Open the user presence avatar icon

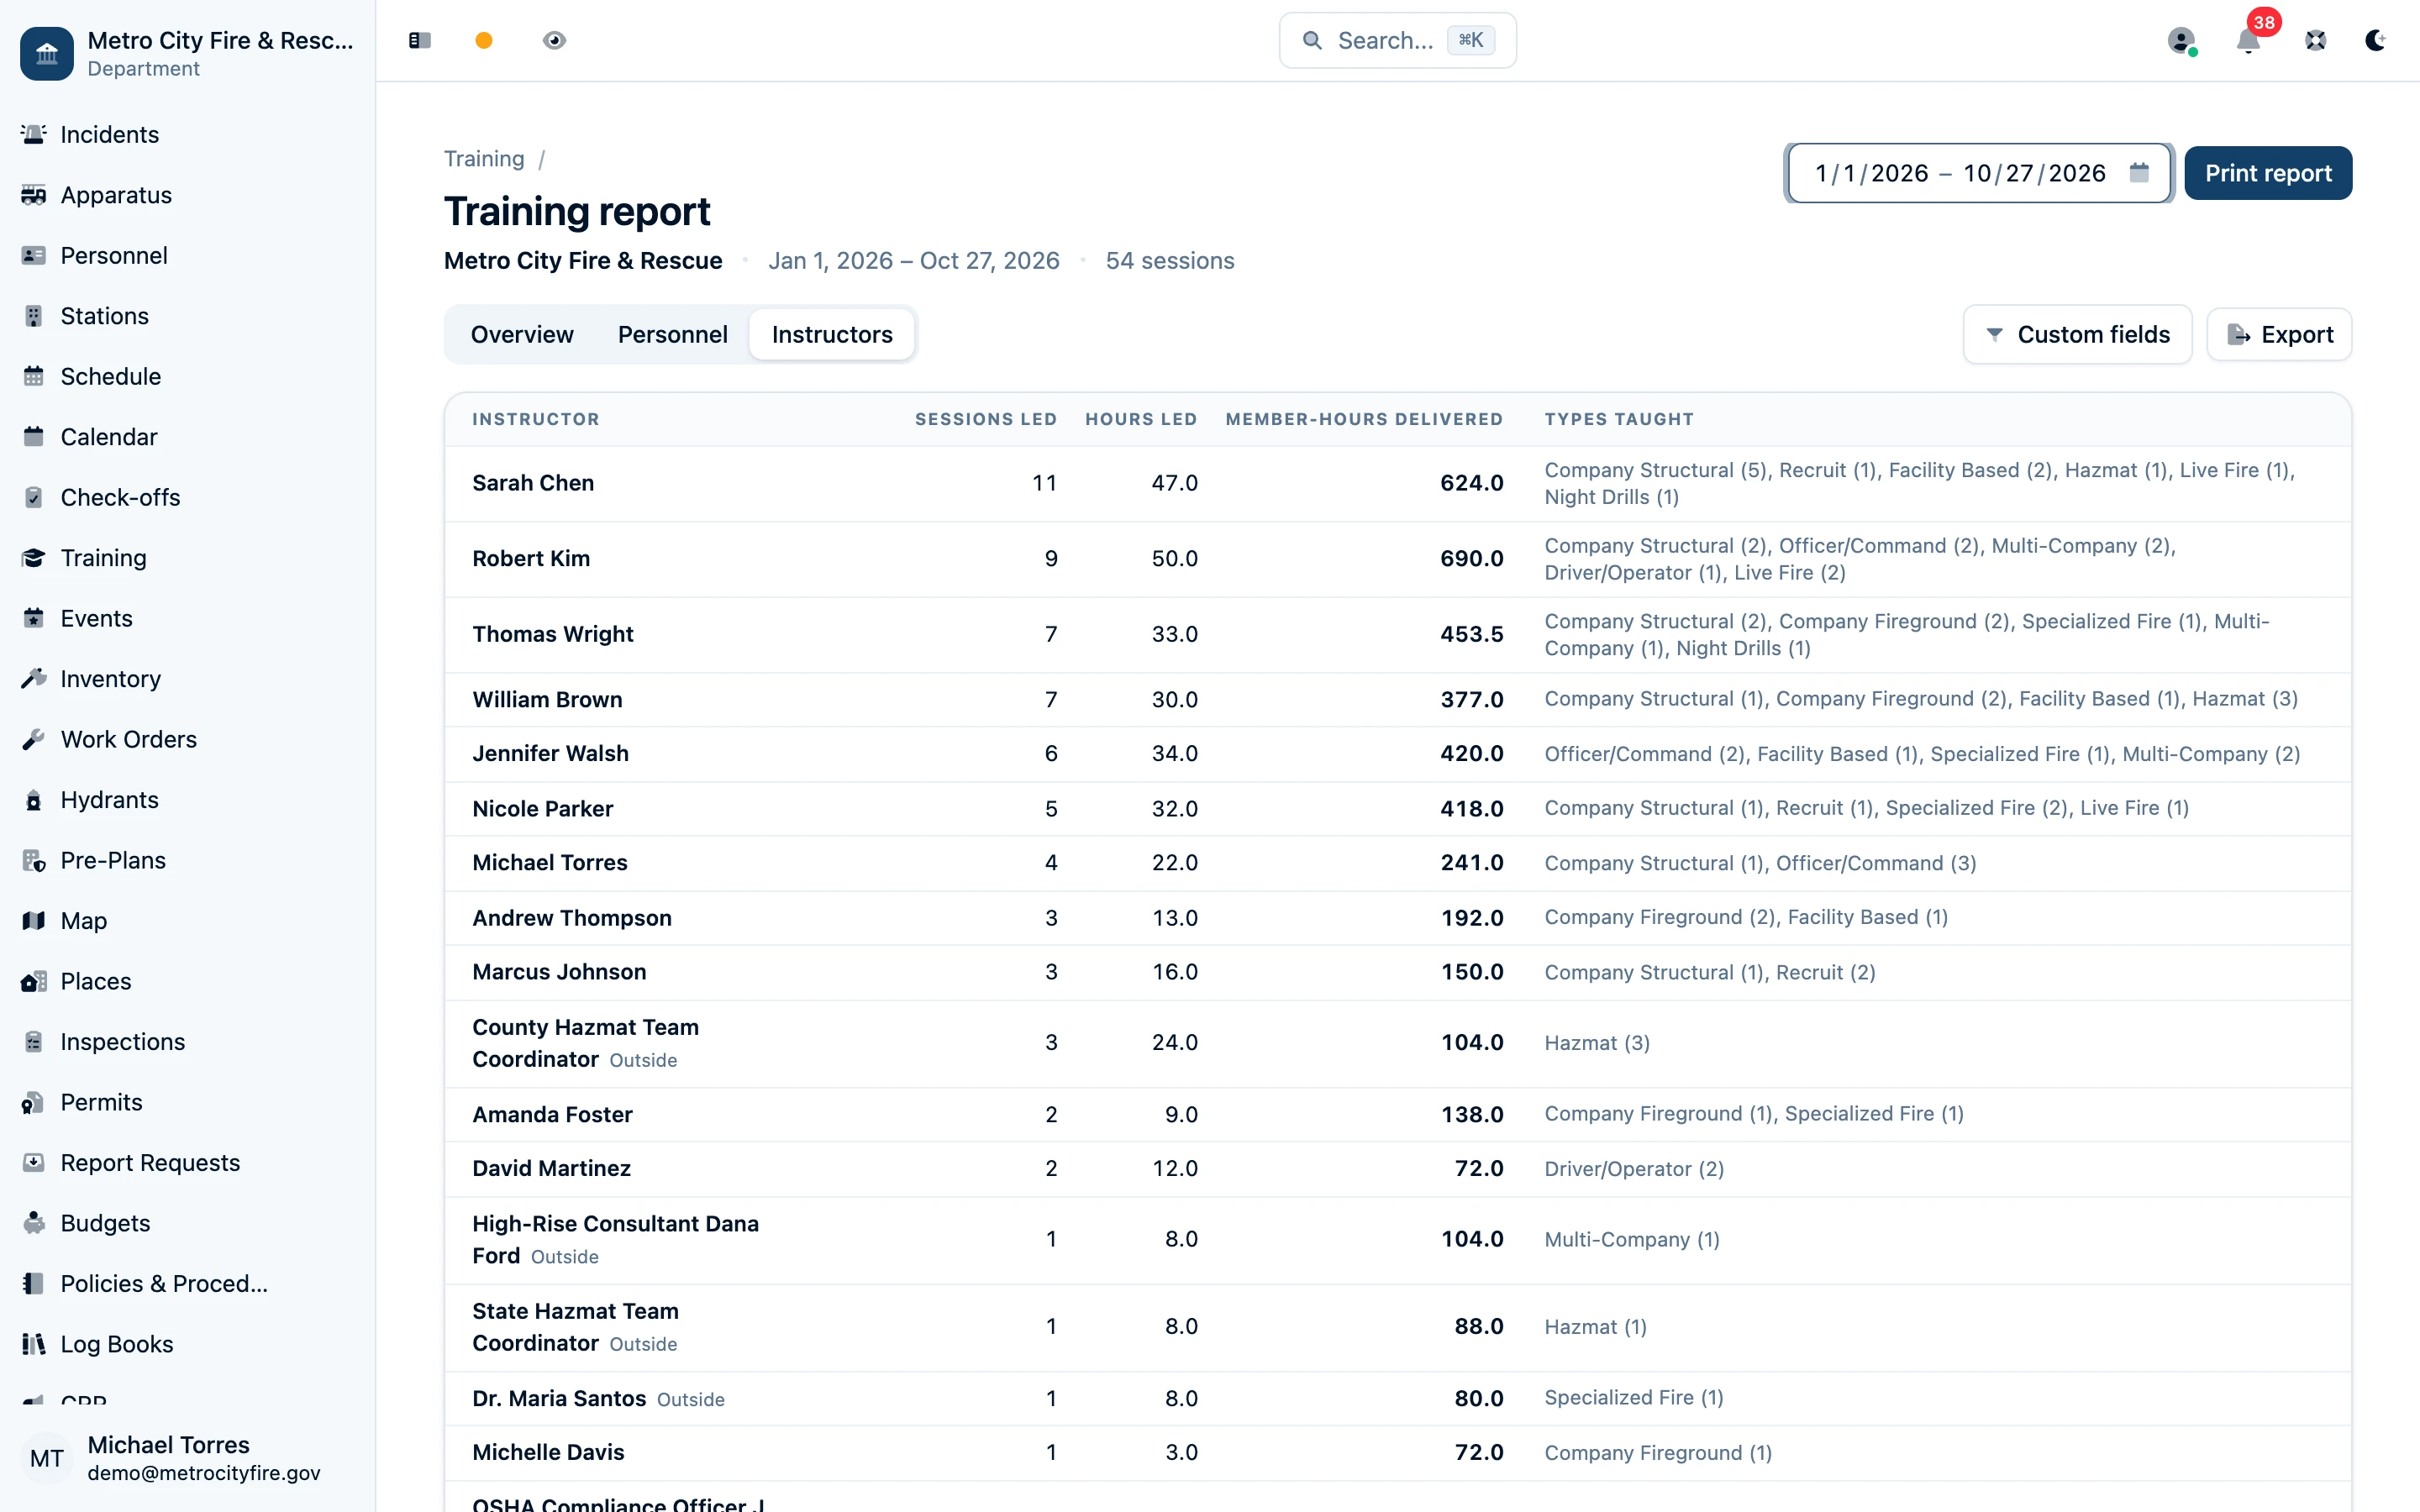(2181, 40)
